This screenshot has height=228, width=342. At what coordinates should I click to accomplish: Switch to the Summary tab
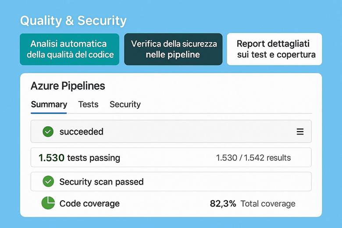pos(49,104)
